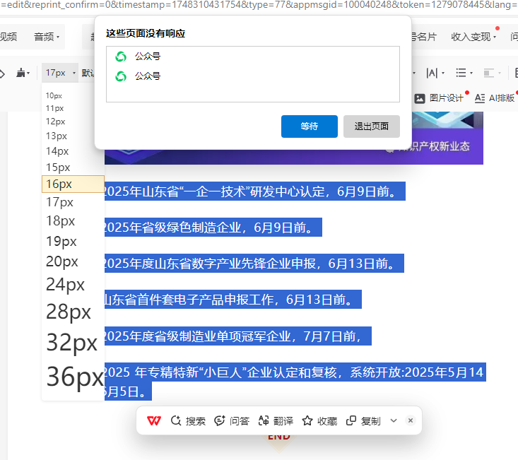
Task: Click 收藏 favorite in floating toolbar
Action: point(319,420)
